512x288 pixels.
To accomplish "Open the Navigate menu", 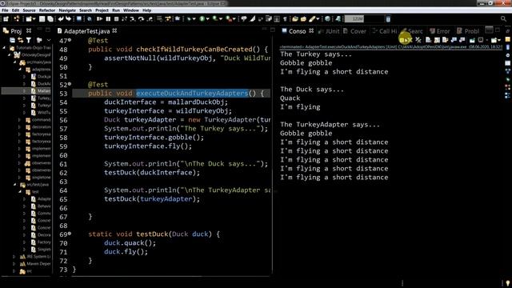I will point(67,10).
